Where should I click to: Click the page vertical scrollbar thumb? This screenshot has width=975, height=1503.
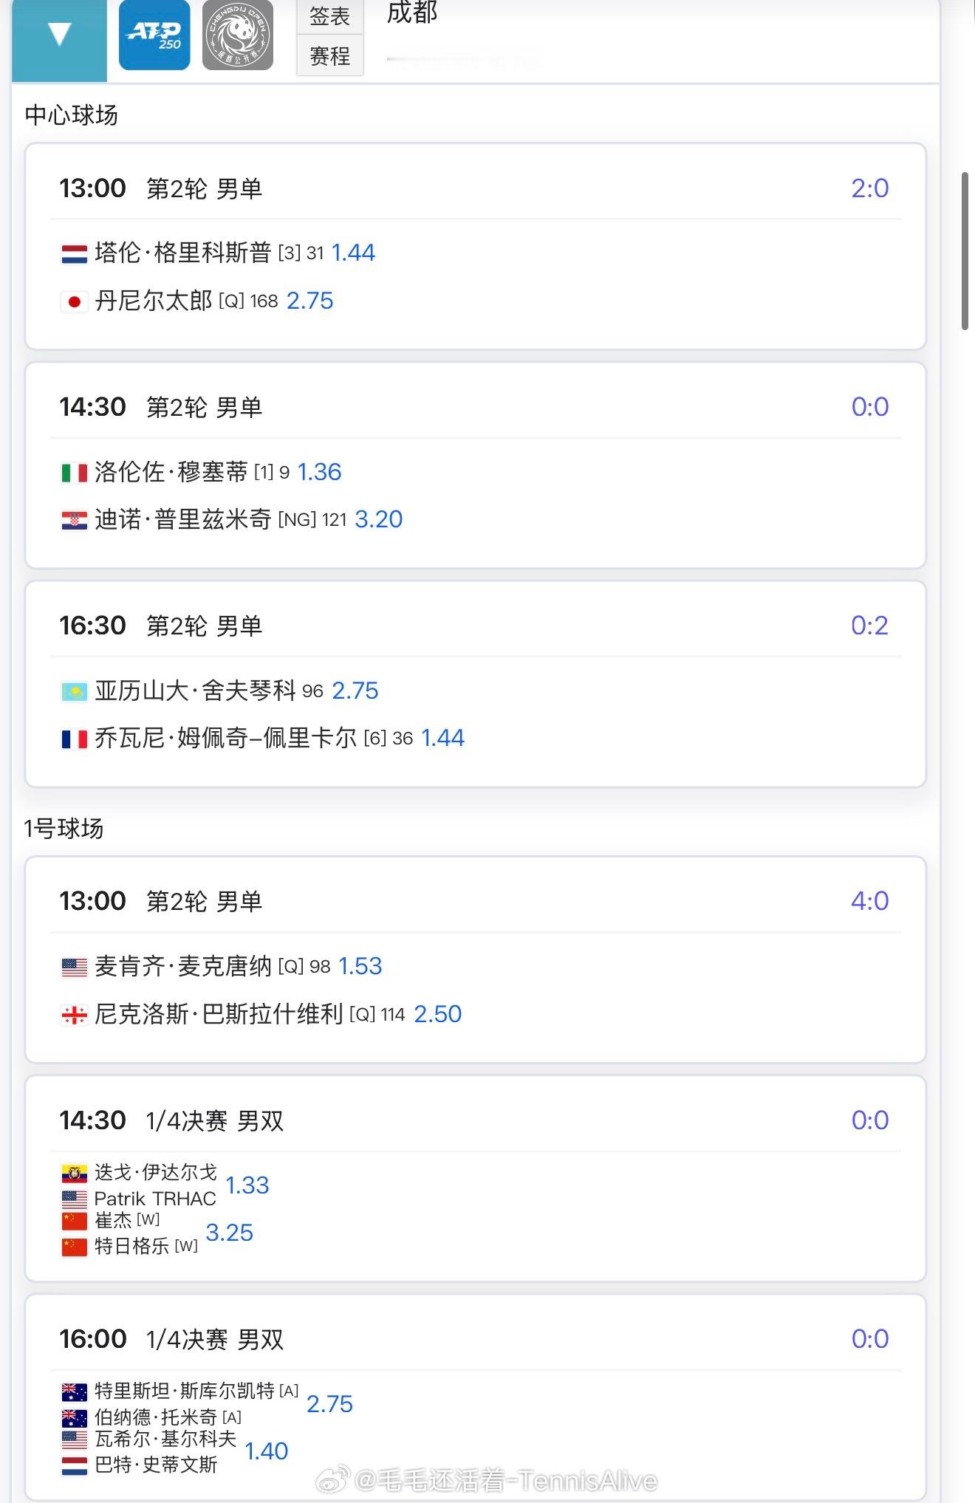(964, 251)
